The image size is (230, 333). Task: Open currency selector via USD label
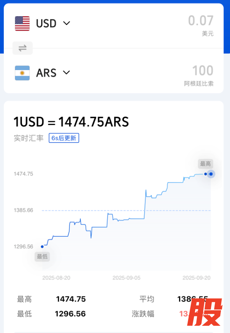(46, 23)
